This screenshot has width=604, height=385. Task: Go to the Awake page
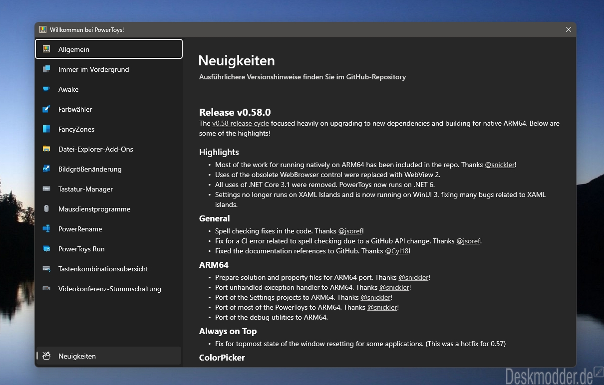click(109, 89)
